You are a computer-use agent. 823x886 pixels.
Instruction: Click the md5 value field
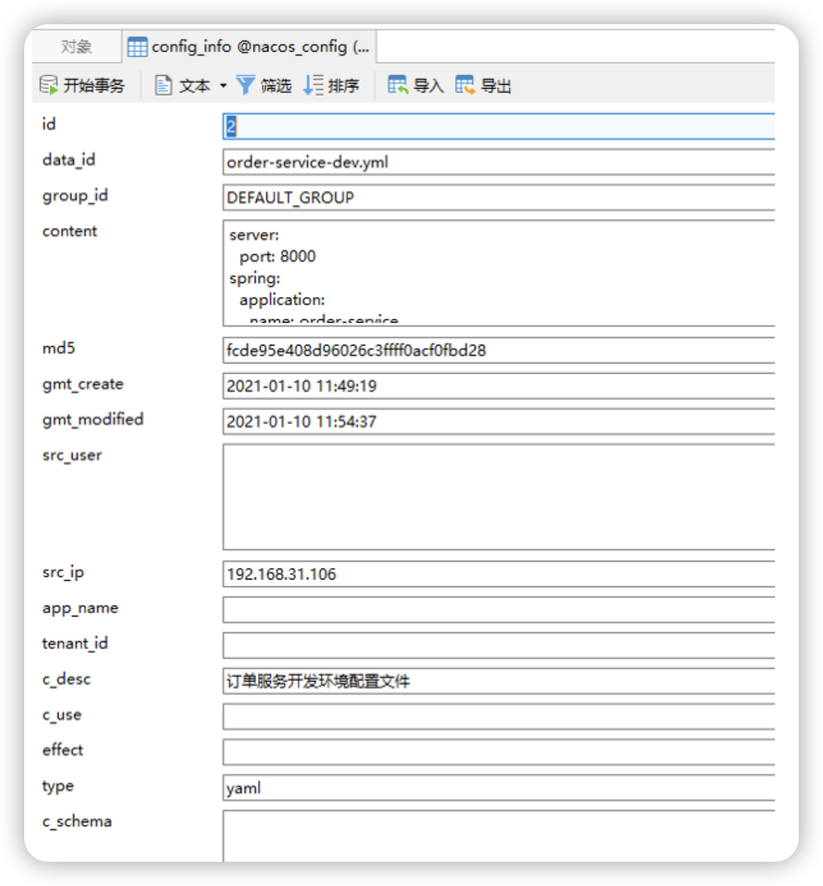(498, 350)
